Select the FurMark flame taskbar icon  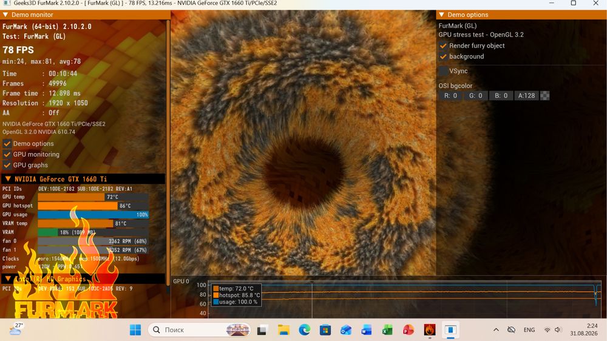(429, 330)
